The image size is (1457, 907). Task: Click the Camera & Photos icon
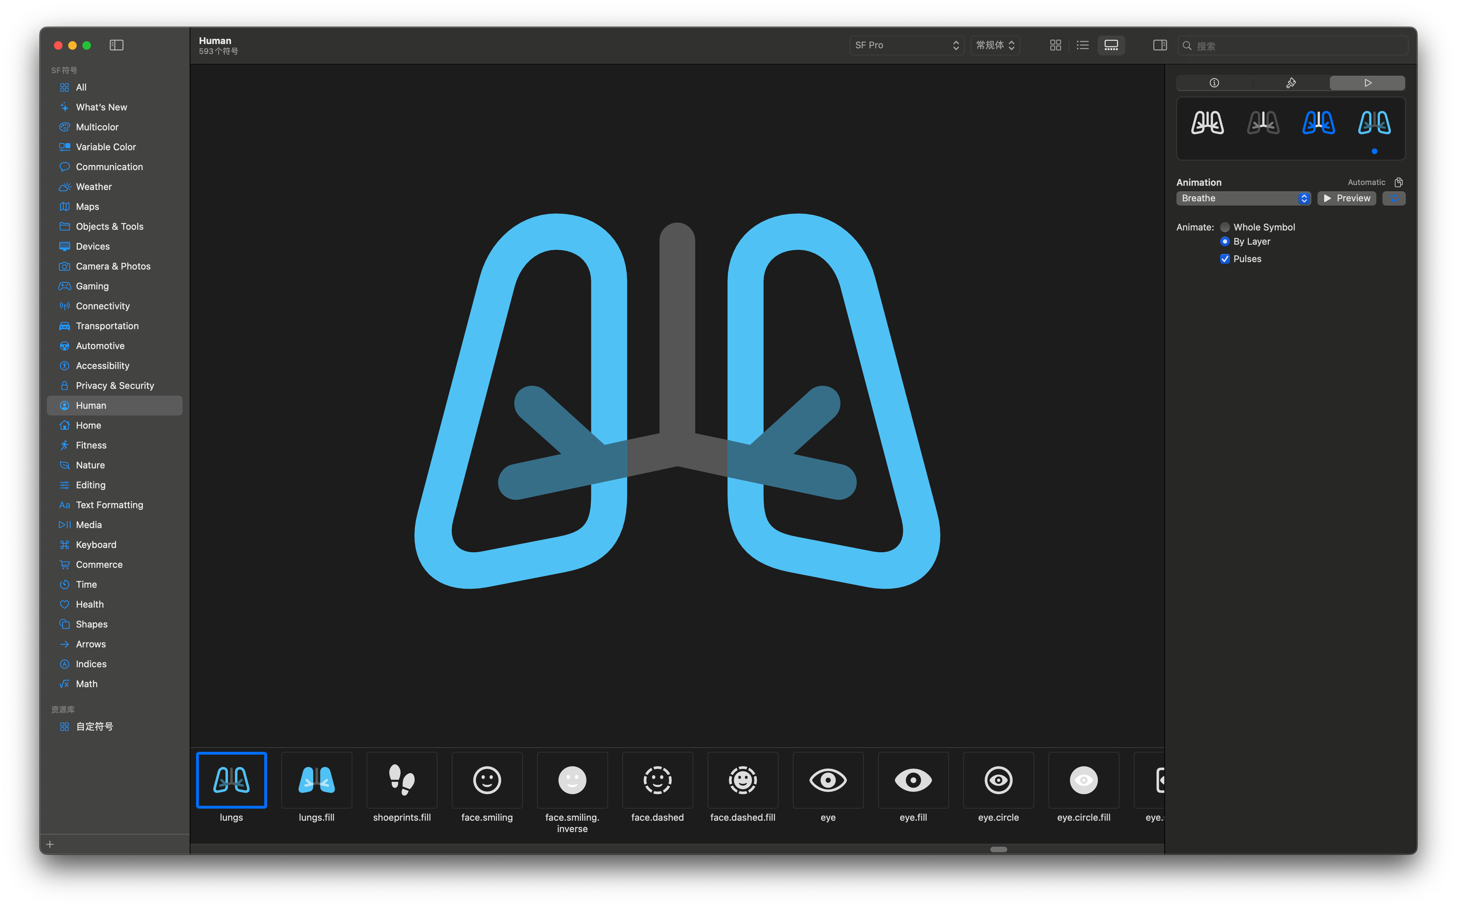(64, 266)
